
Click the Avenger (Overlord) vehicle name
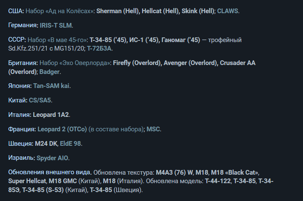191,63
